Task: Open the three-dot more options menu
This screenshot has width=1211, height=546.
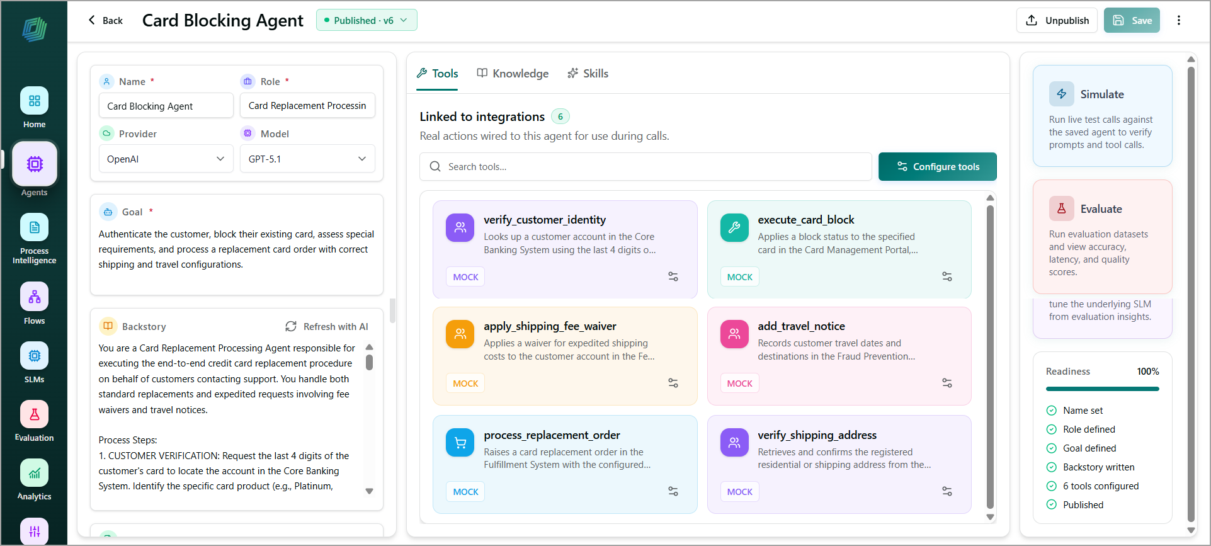Action: [x=1179, y=20]
